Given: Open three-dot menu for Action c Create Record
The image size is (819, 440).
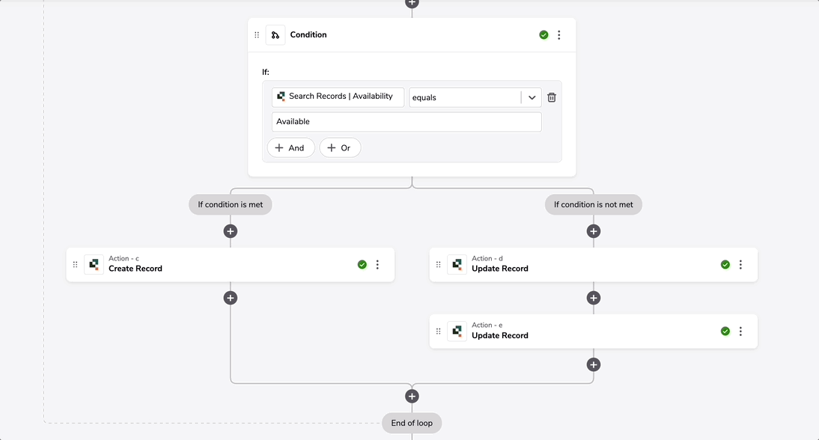Looking at the screenshot, I should tap(377, 265).
